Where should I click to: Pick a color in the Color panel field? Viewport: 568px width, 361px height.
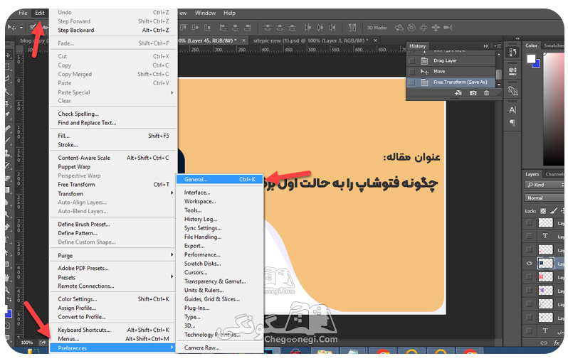[x=554, y=109]
